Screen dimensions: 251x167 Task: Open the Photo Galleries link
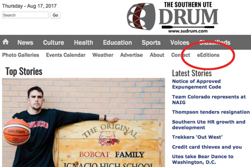point(21,55)
